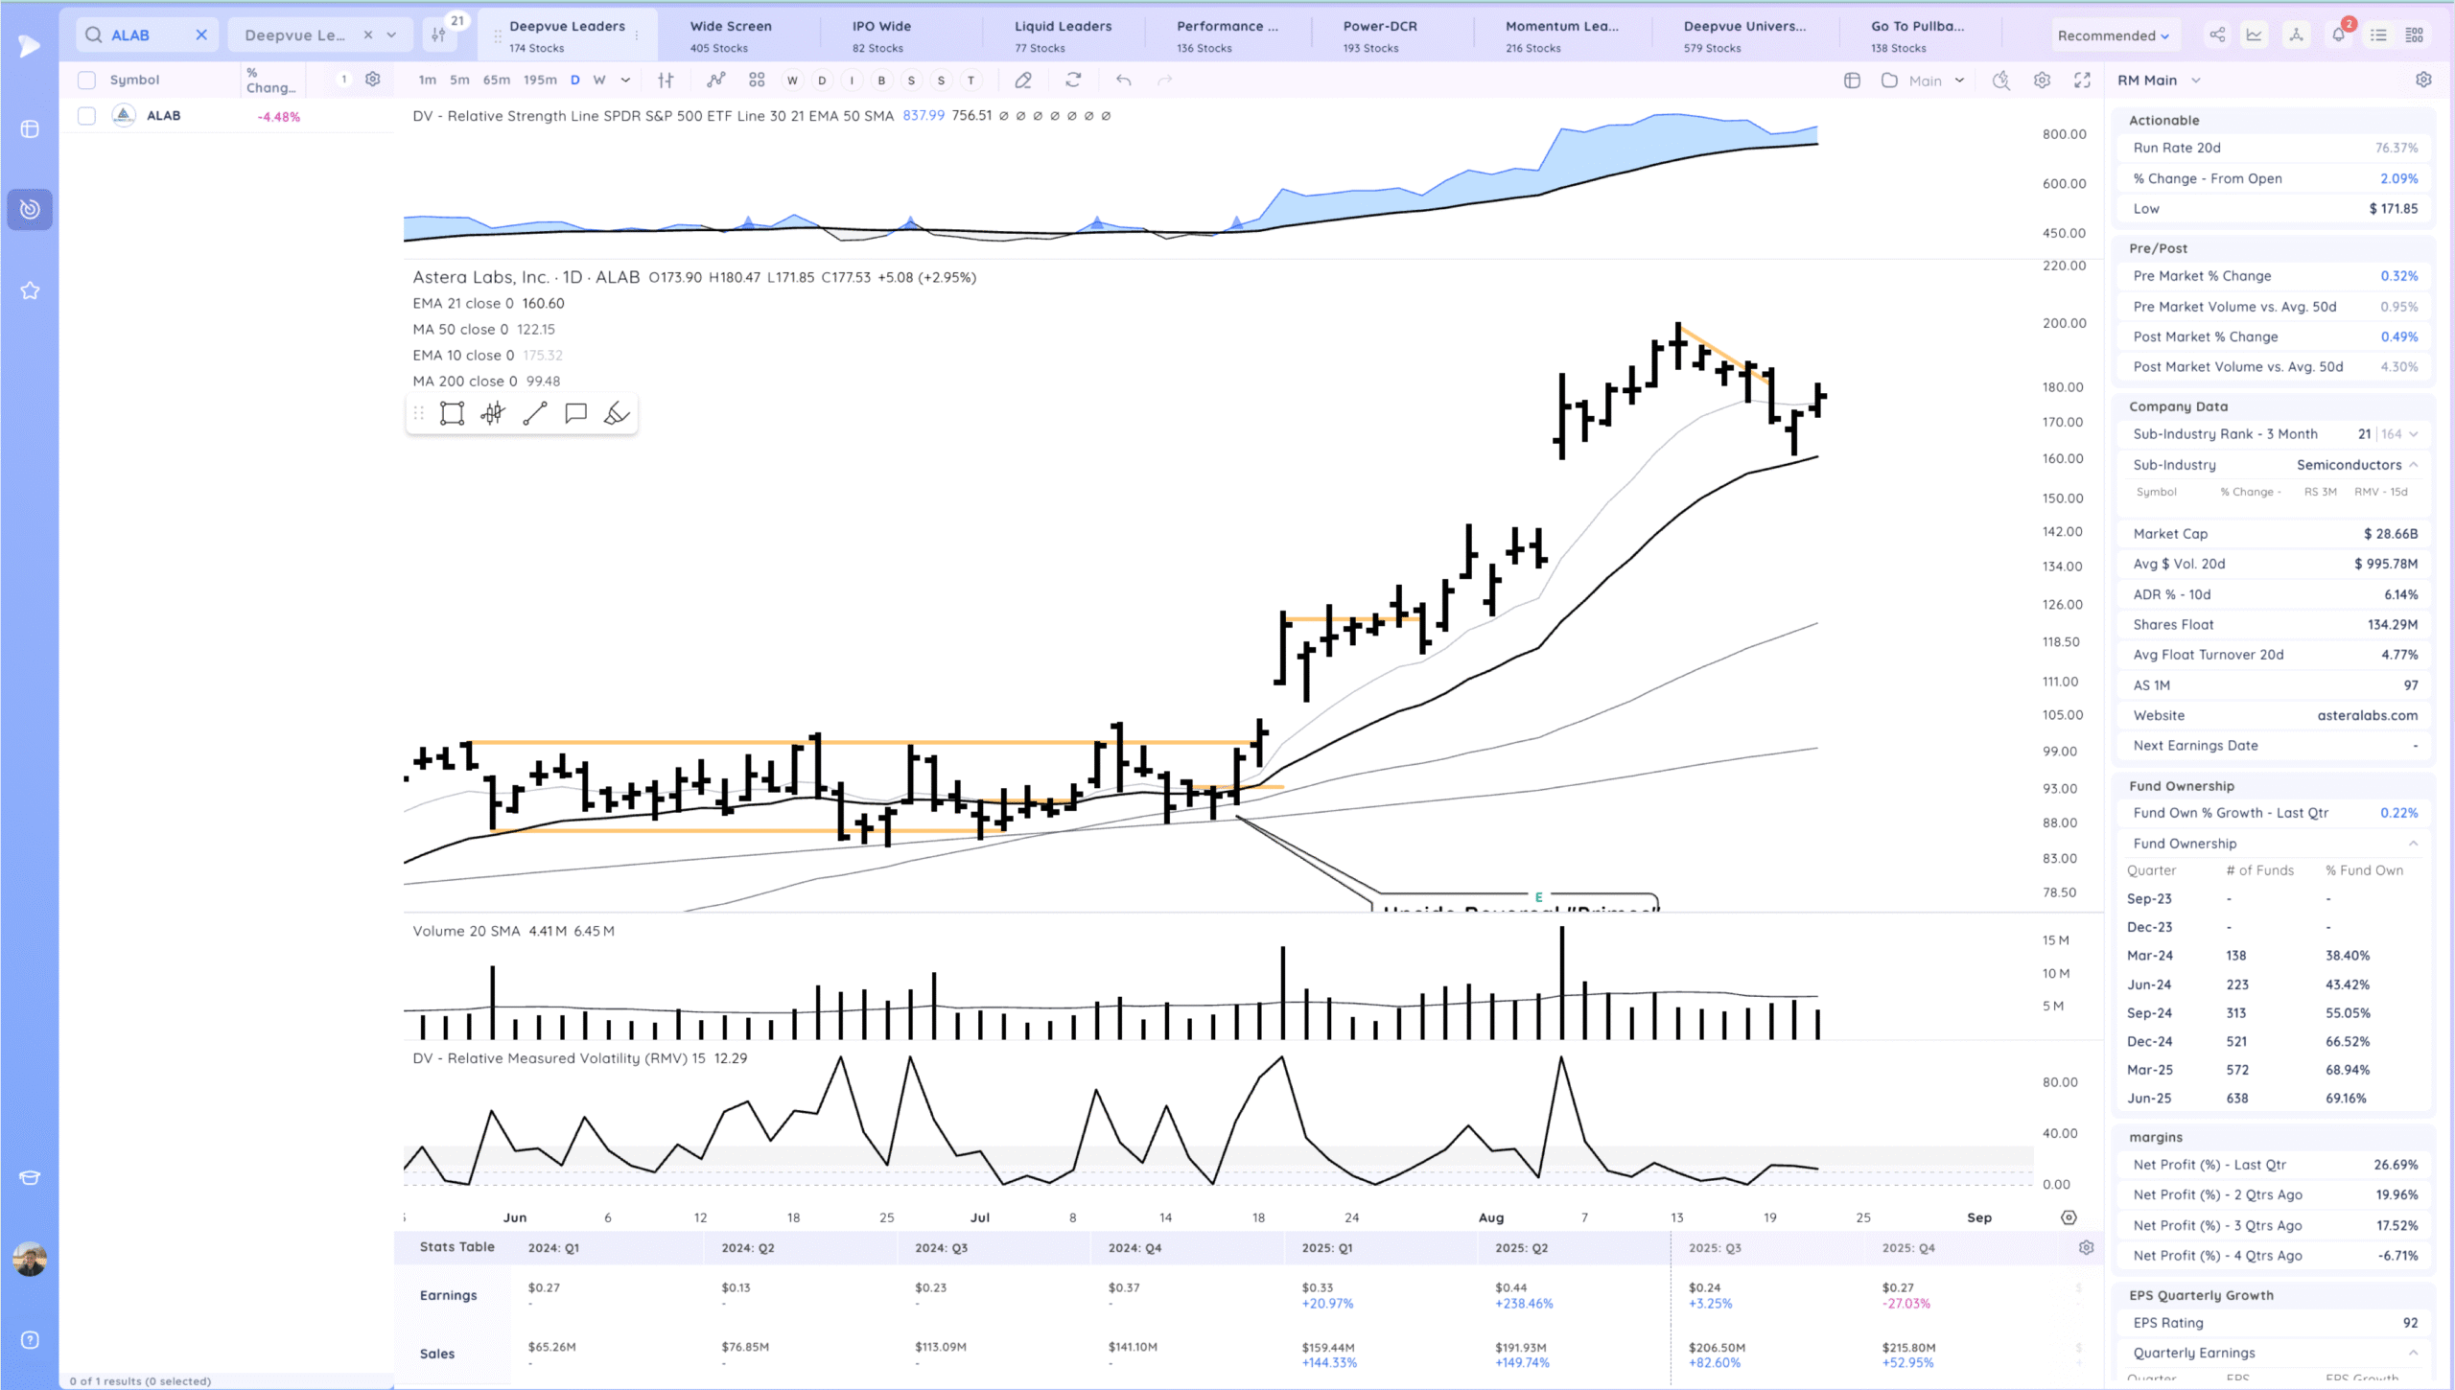Open the Stats Table settings gear
This screenshot has height=1390, width=2455.
tap(2086, 1247)
